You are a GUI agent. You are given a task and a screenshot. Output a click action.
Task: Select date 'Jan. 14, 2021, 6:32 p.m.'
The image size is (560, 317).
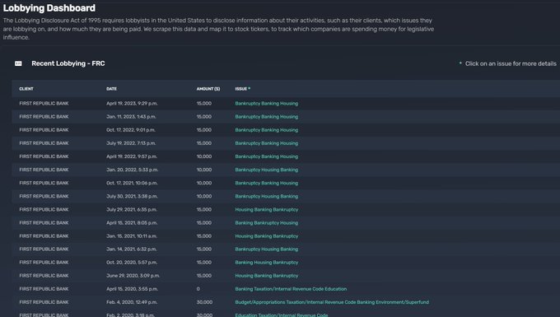pos(132,249)
